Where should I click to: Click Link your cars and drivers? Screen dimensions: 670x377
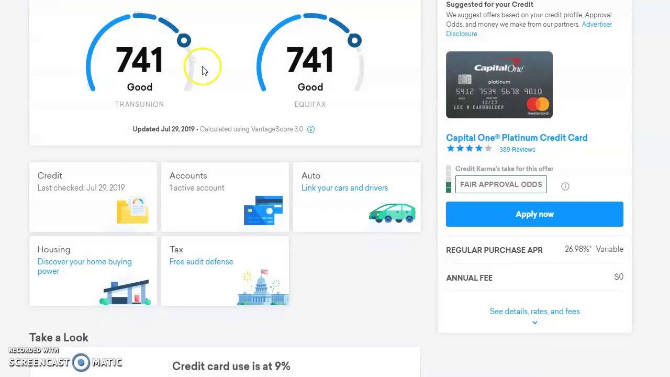[x=344, y=188]
